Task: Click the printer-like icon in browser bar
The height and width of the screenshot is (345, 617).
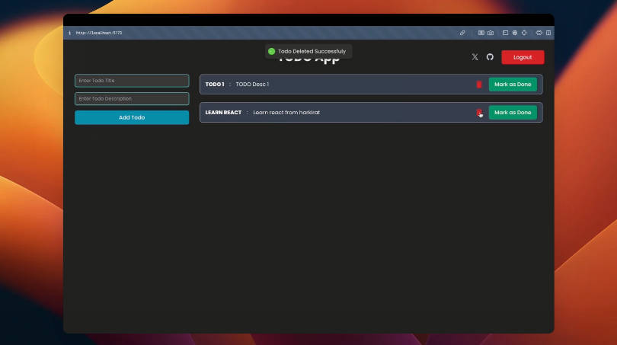Action: click(515, 33)
